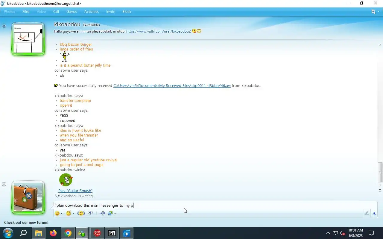Click "is it a peanut butter jelly time" message

(85, 65)
